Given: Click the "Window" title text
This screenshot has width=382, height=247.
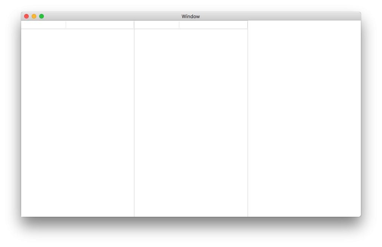Looking at the screenshot, I should click(191, 16).
